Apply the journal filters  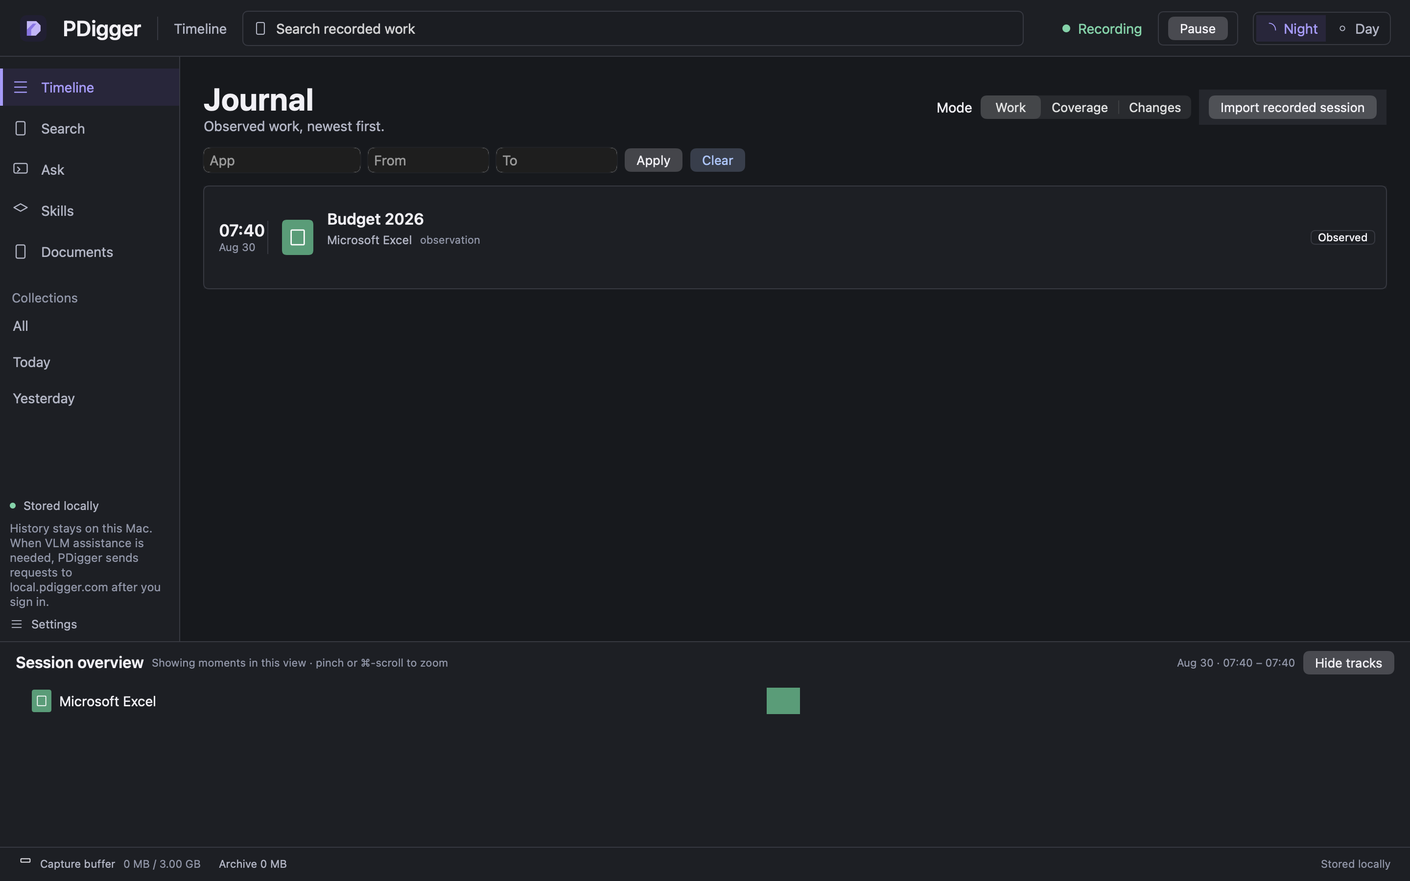point(653,160)
